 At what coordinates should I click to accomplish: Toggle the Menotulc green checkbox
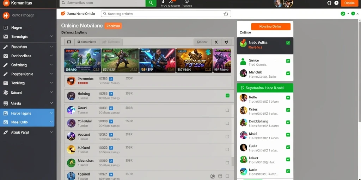pos(288,73)
